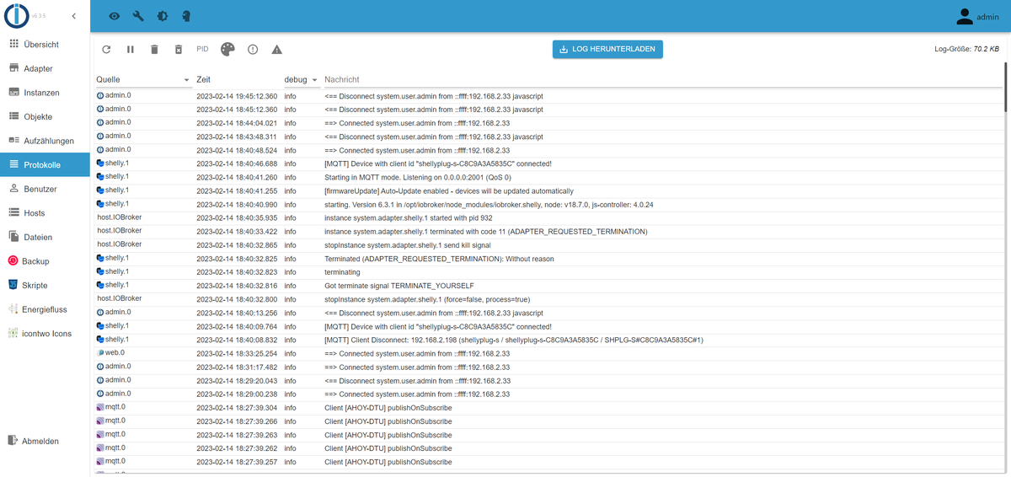The image size is (1011, 477).
Task: Delete log with crossed trash icon
Action: point(178,50)
